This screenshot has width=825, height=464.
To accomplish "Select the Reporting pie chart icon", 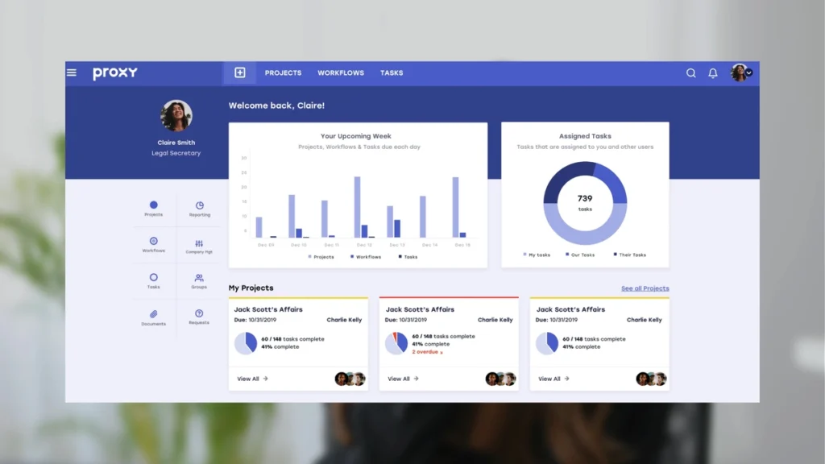I will tap(199, 205).
